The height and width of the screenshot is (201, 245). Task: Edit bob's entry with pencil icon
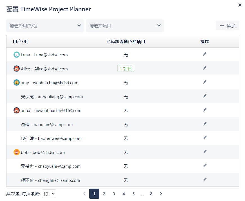coord(204,152)
